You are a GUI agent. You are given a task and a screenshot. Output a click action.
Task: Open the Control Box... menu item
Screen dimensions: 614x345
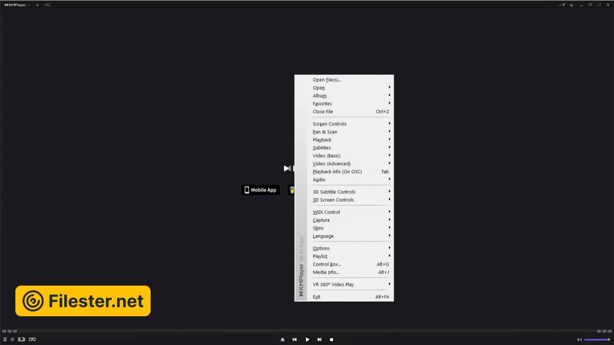tap(327, 264)
